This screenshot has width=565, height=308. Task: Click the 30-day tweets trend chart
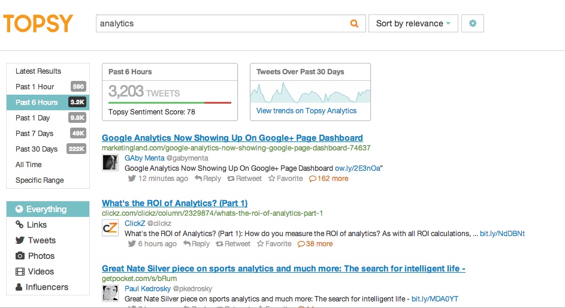tap(310, 93)
